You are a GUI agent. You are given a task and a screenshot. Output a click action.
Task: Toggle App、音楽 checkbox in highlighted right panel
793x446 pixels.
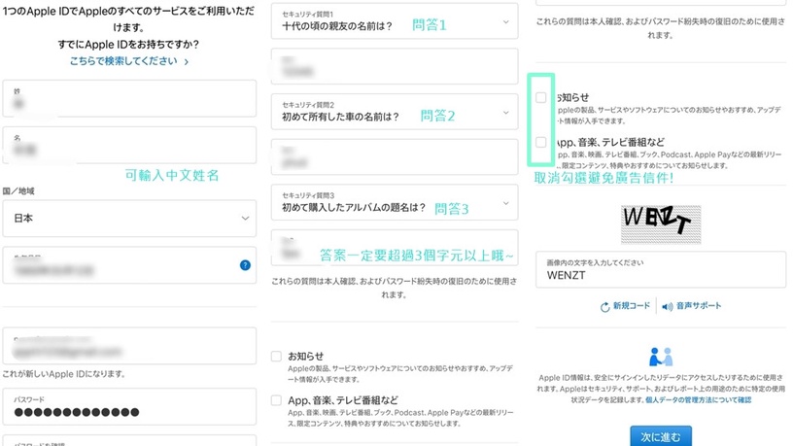point(541,142)
